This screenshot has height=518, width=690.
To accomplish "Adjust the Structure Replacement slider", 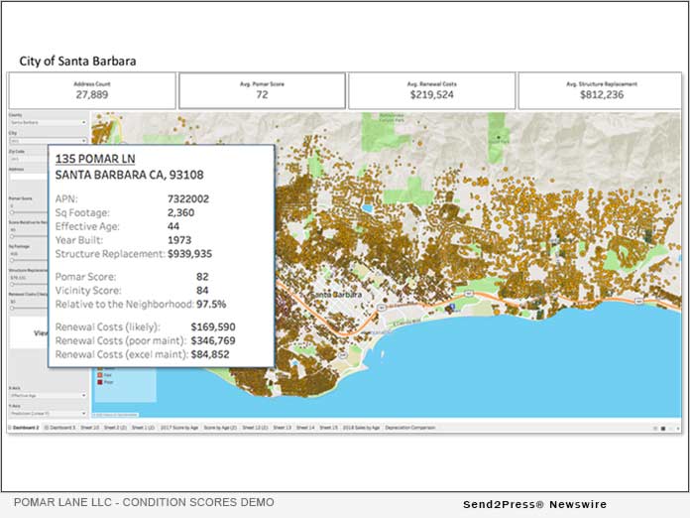I will coord(28,279).
